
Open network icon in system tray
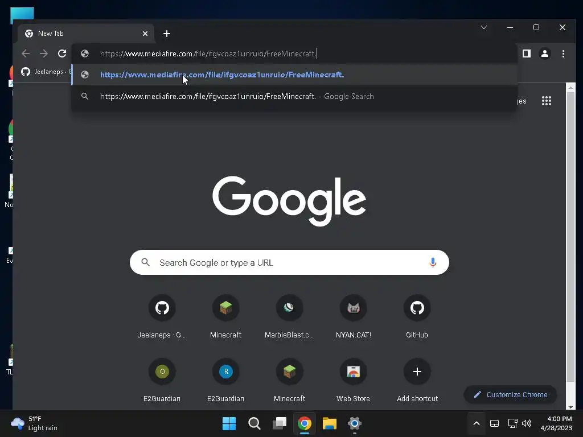click(x=513, y=423)
